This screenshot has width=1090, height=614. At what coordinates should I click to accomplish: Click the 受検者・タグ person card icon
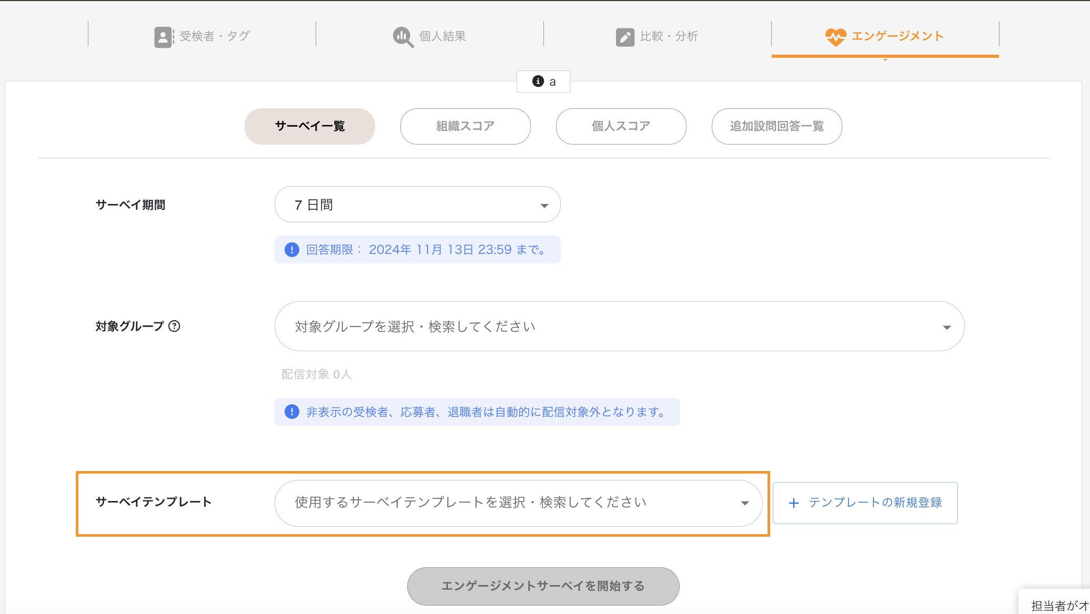coord(163,37)
